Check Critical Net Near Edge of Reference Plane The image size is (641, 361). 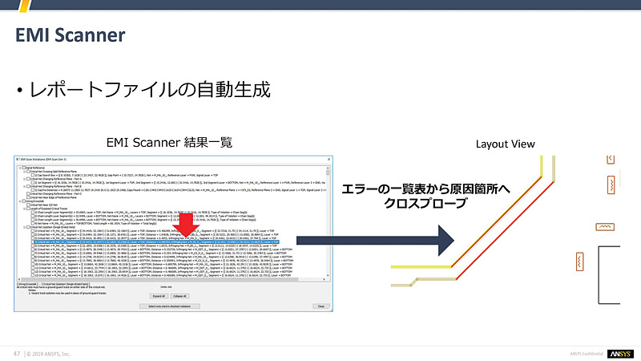(x=28, y=197)
